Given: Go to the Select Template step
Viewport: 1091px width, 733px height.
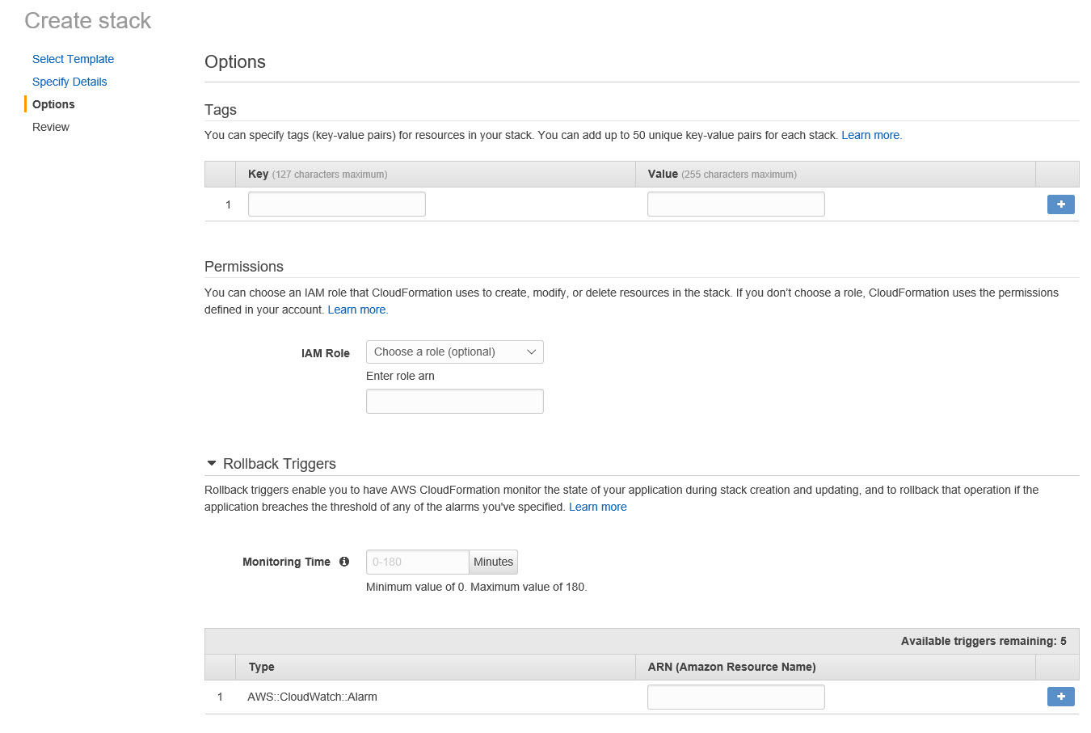Looking at the screenshot, I should (x=73, y=59).
